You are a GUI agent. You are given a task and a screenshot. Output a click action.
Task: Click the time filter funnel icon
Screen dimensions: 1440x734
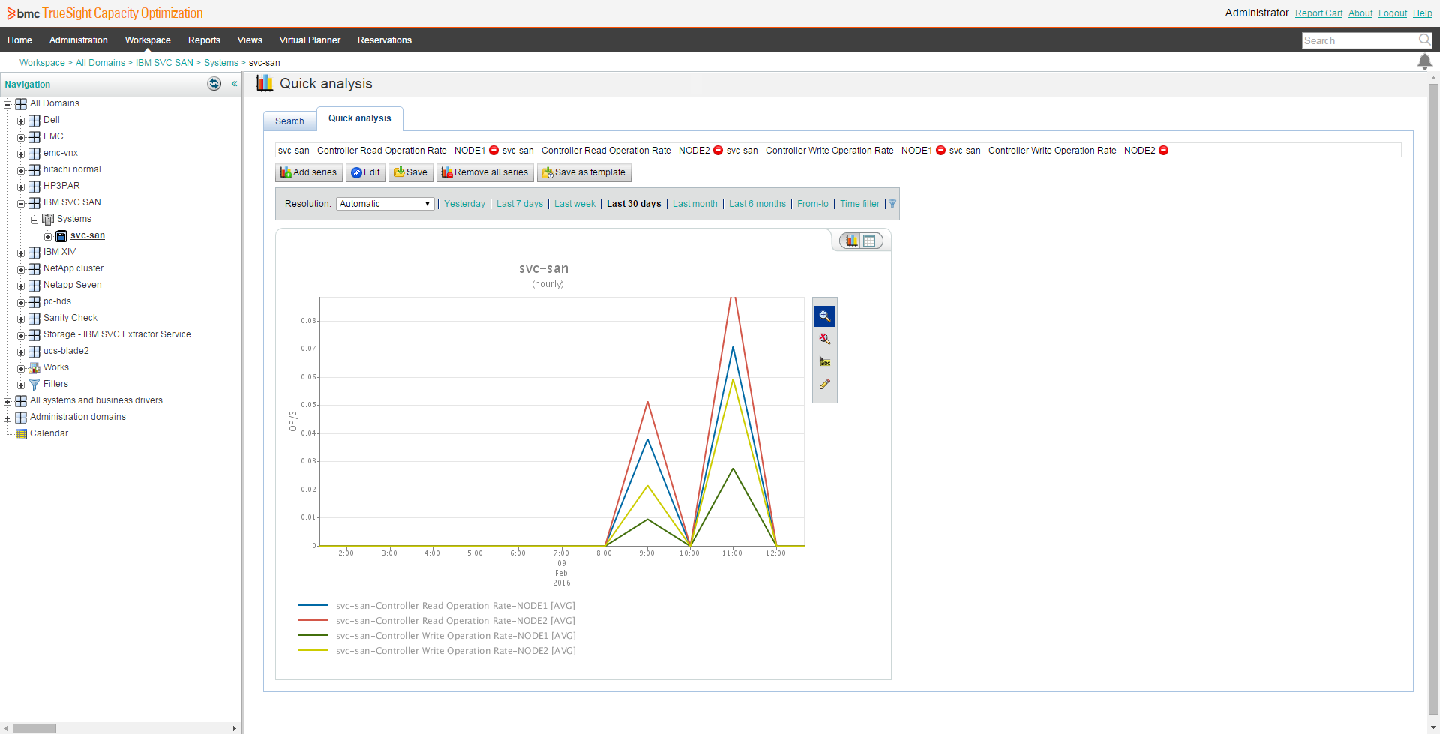point(892,204)
